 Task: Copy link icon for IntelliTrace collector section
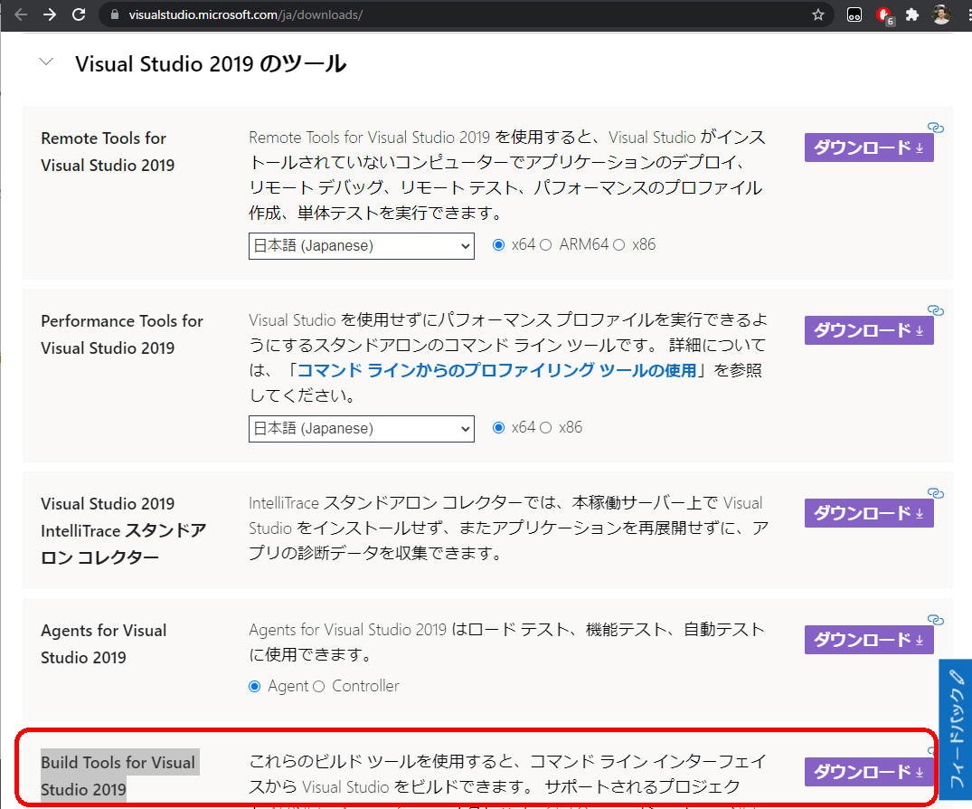(936, 493)
